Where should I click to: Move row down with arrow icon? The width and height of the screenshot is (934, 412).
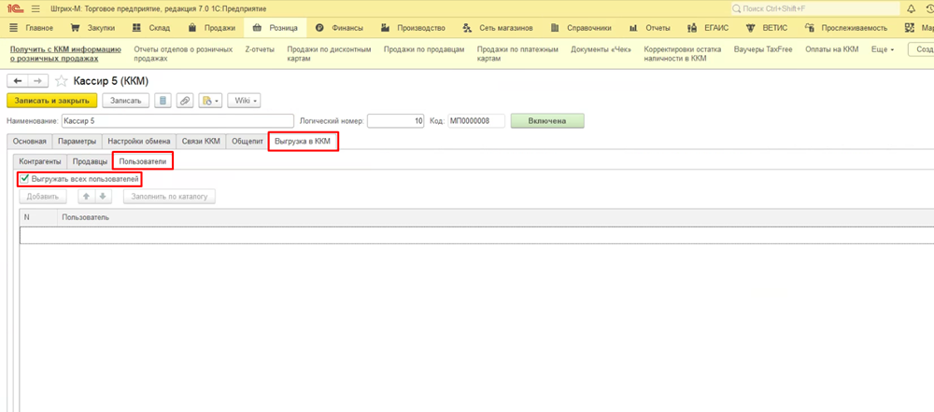pyautogui.click(x=103, y=197)
